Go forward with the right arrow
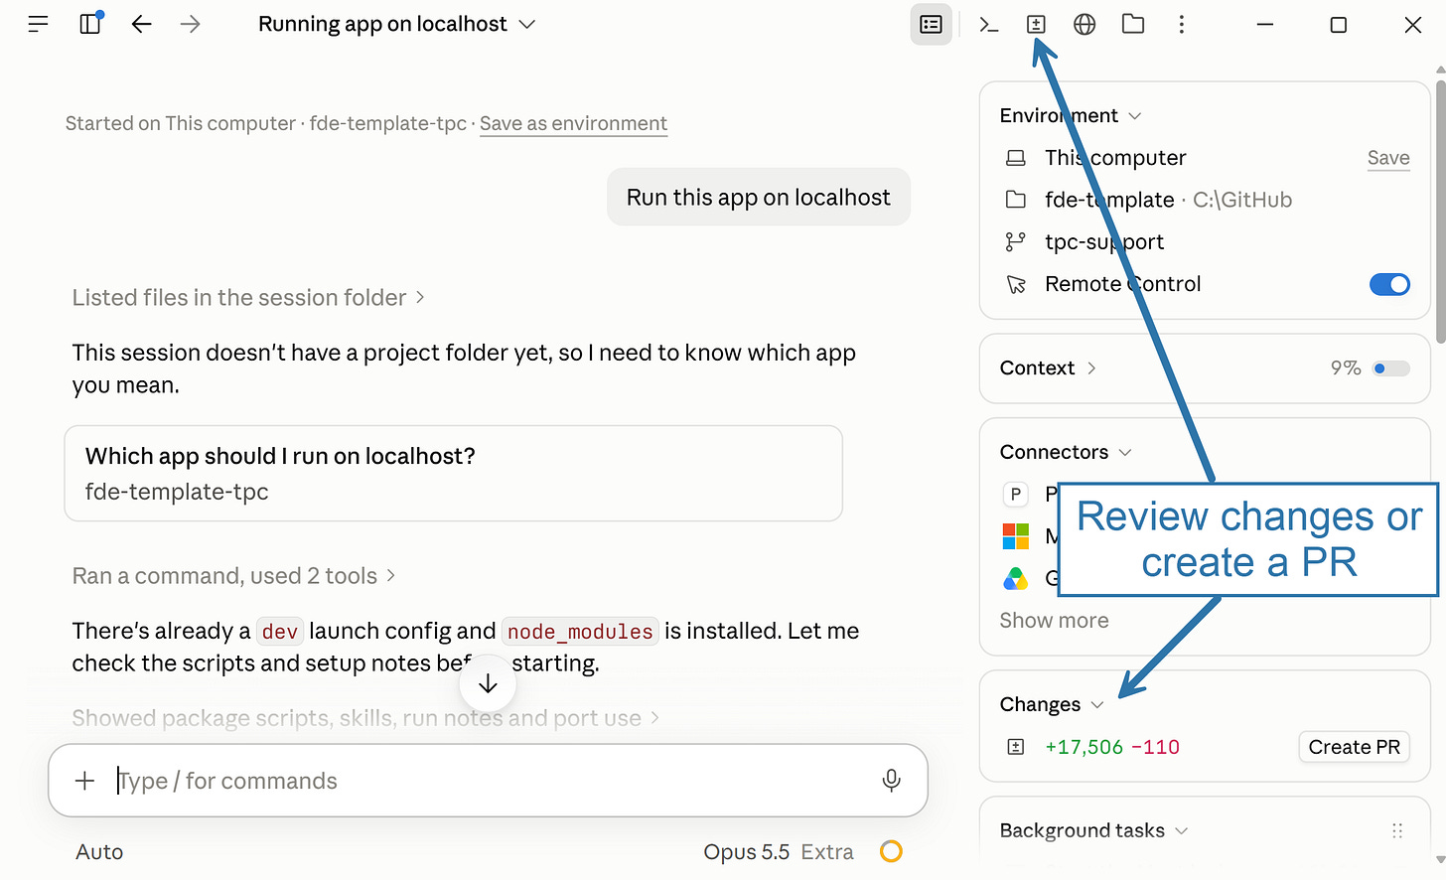Image resolution: width=1446 pixels, height=880 pixels. [191, 24]
